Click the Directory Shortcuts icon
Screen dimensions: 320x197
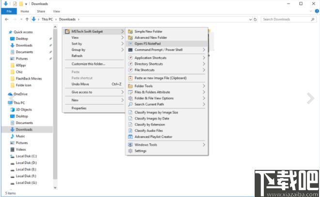tap(130, 64)
